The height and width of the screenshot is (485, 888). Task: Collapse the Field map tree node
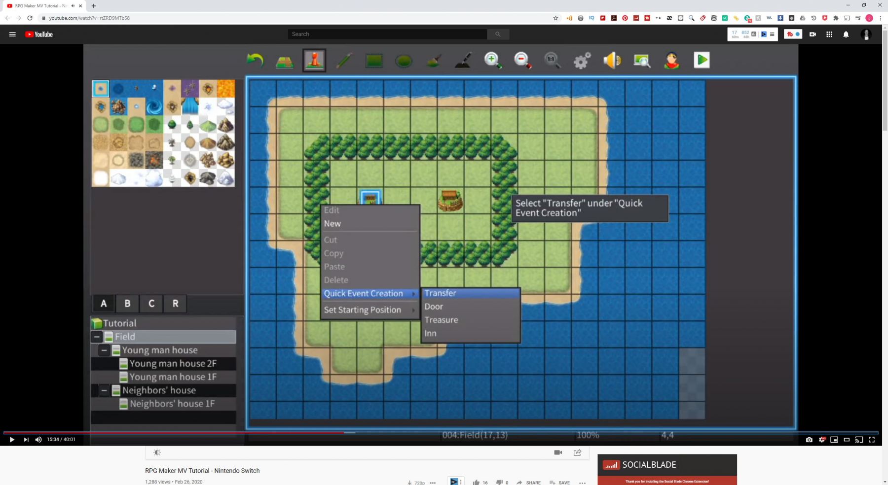(x=97, y=337)
